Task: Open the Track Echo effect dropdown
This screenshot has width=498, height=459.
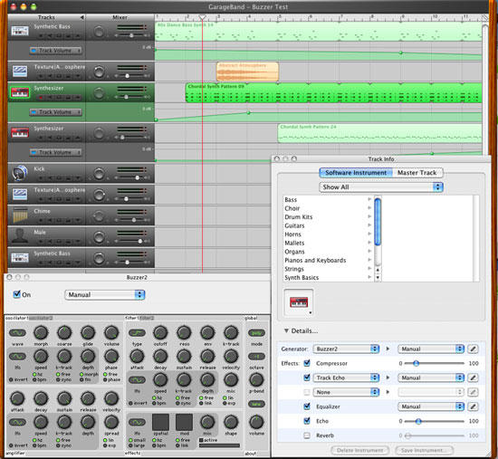Action: coord(346,378)
